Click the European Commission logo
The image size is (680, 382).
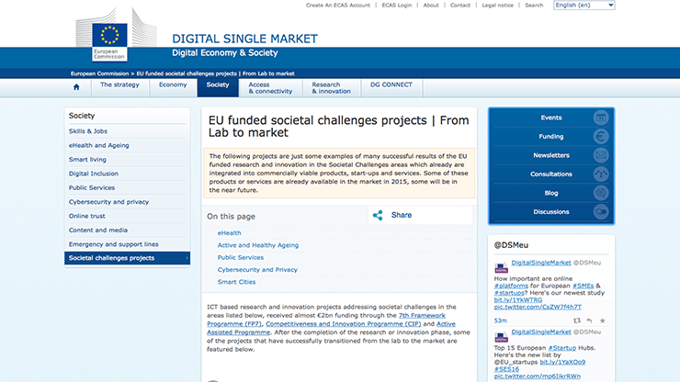click(109, 42)
